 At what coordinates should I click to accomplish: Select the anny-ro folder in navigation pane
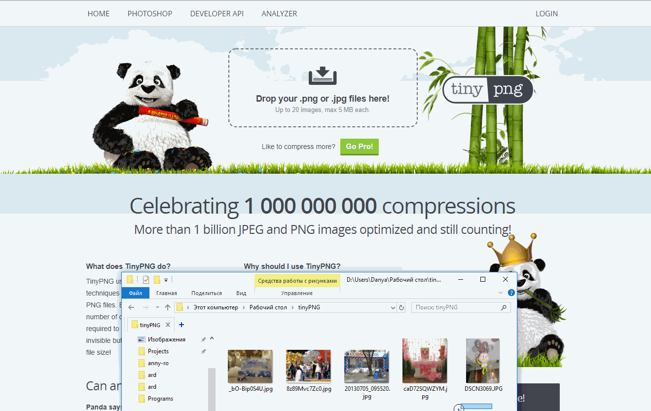158,363
